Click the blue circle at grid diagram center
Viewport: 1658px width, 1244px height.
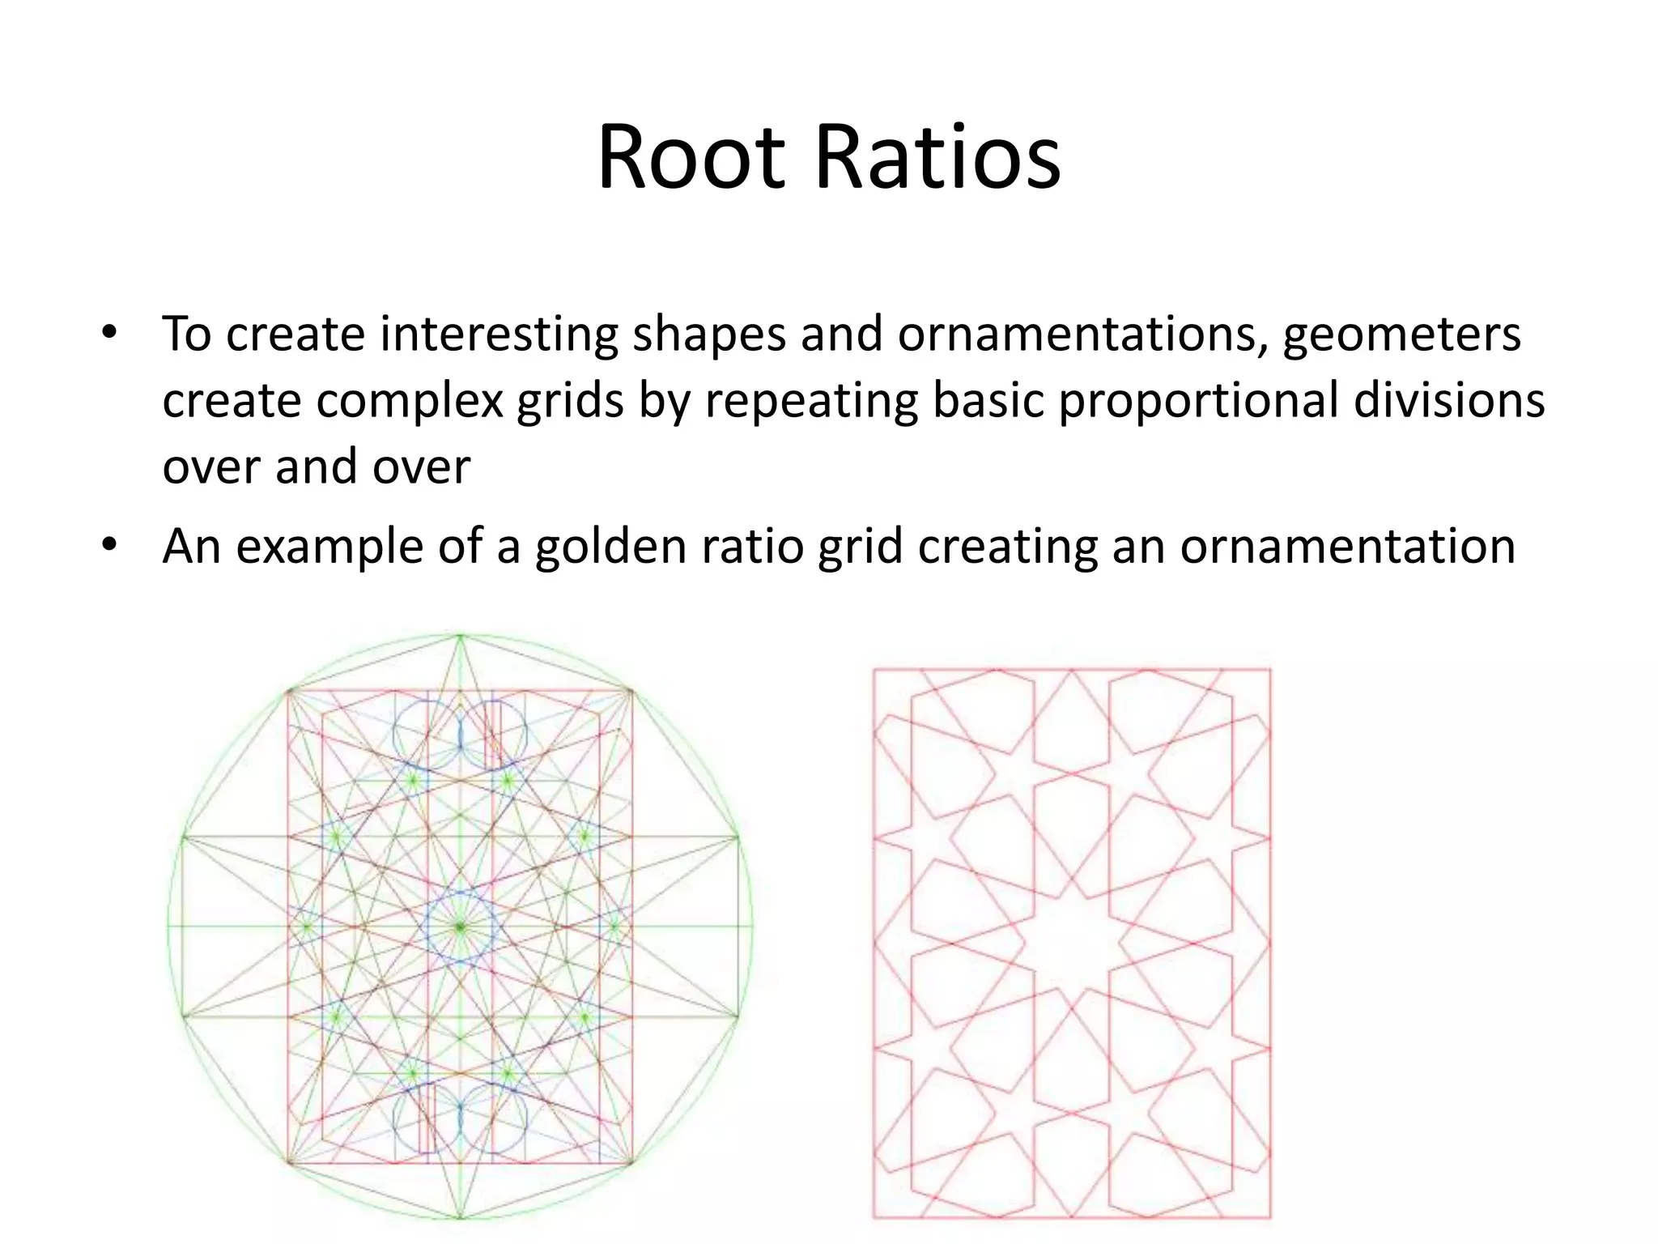click(x=460, y=927)
